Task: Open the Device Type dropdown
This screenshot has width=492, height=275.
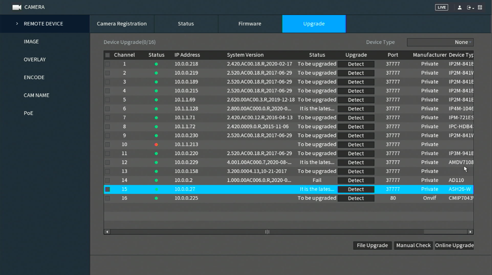Action: (440, 42)
